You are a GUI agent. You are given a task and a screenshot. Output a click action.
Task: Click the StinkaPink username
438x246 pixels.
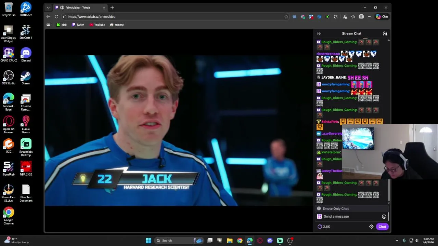[x=330, y=122]
